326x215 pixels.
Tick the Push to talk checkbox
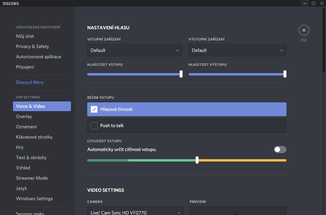point(94,125)
